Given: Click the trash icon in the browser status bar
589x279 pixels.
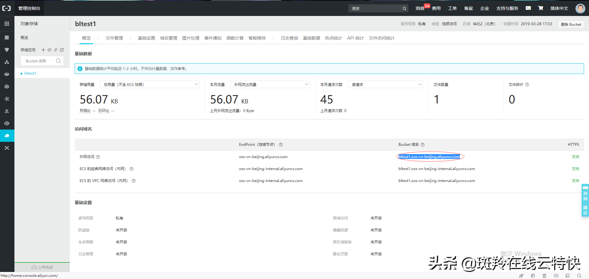Looking at the screenshot, I should (544, 276).
